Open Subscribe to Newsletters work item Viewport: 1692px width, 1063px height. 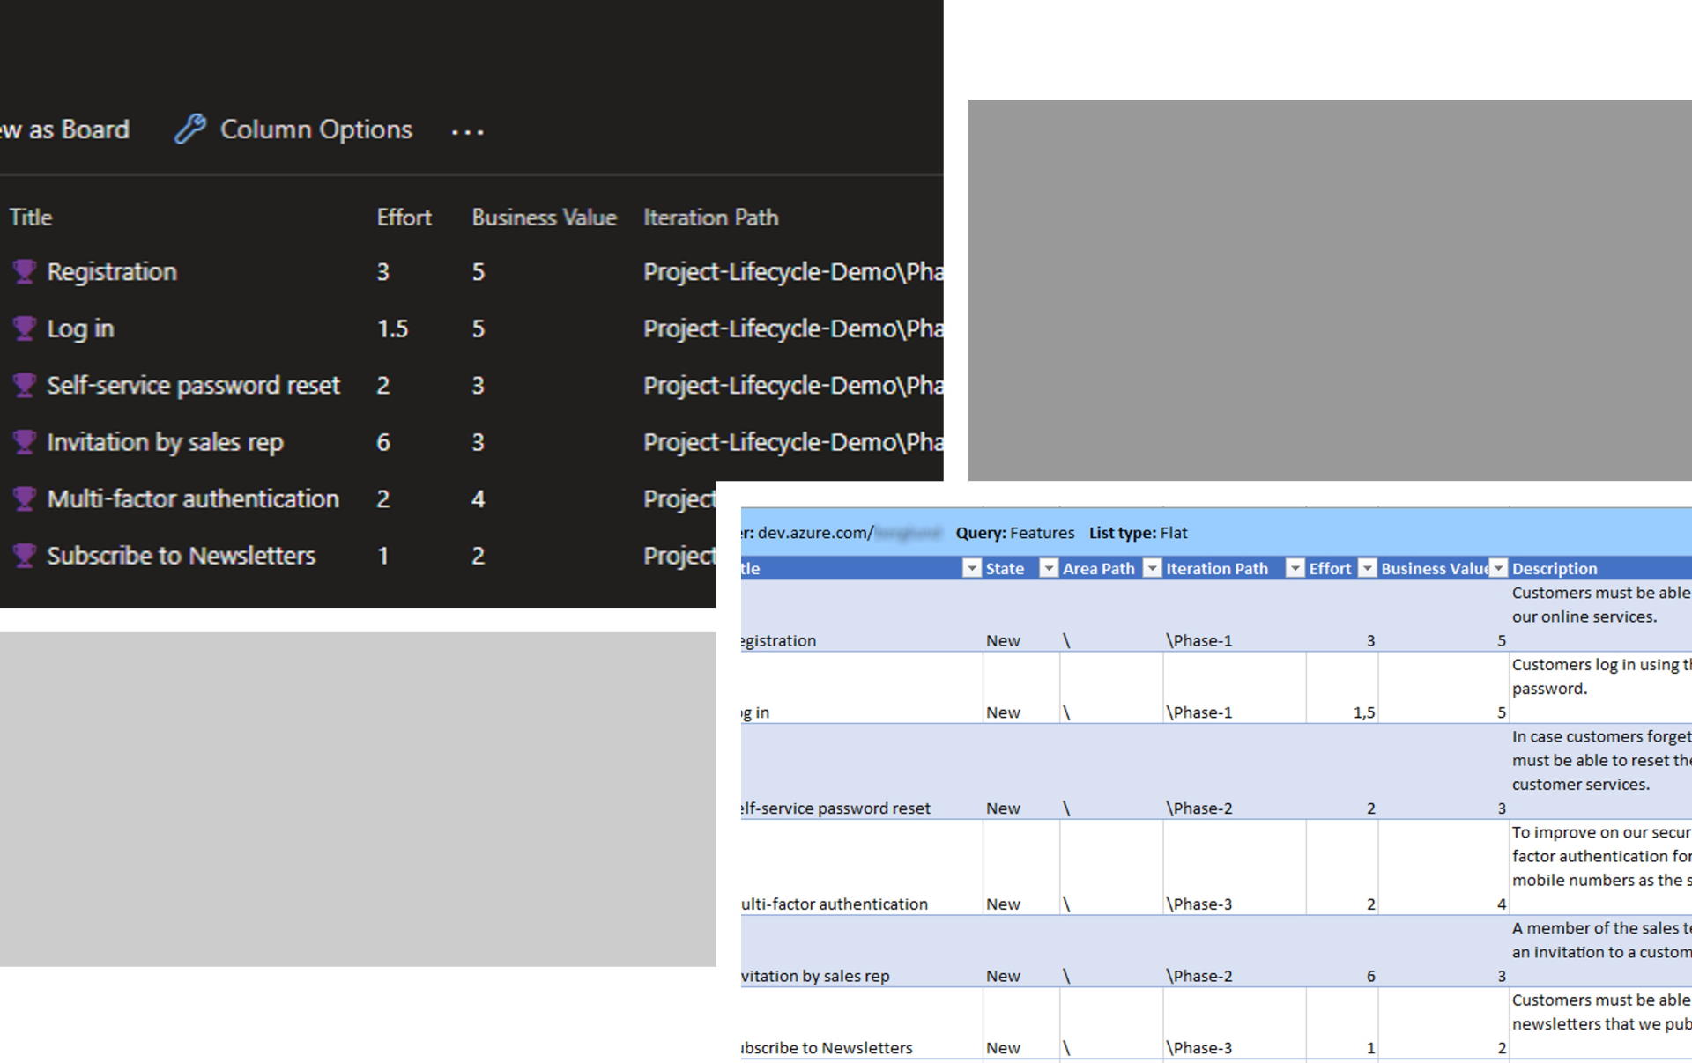point(181,556)
